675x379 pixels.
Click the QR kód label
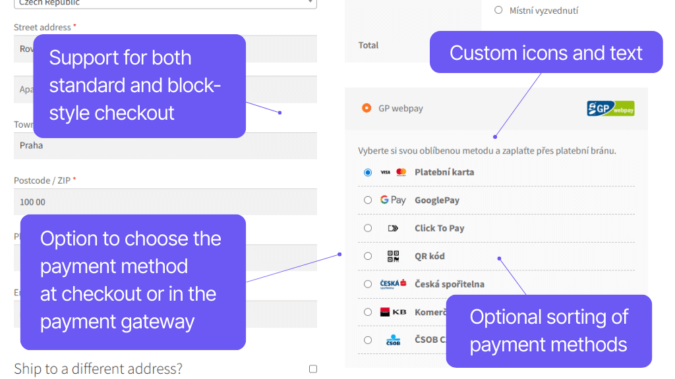[x=430, y=256]
